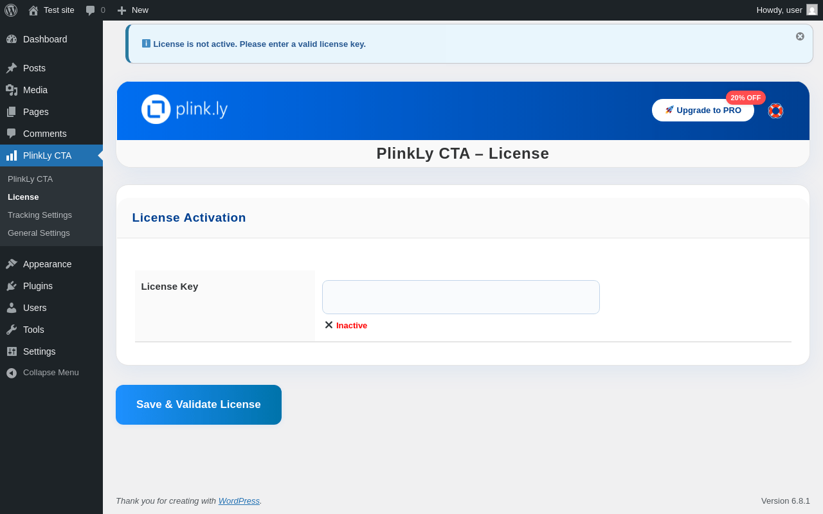Click the New content button in the admin bar
823x514 pixels.
pos(132,10)
